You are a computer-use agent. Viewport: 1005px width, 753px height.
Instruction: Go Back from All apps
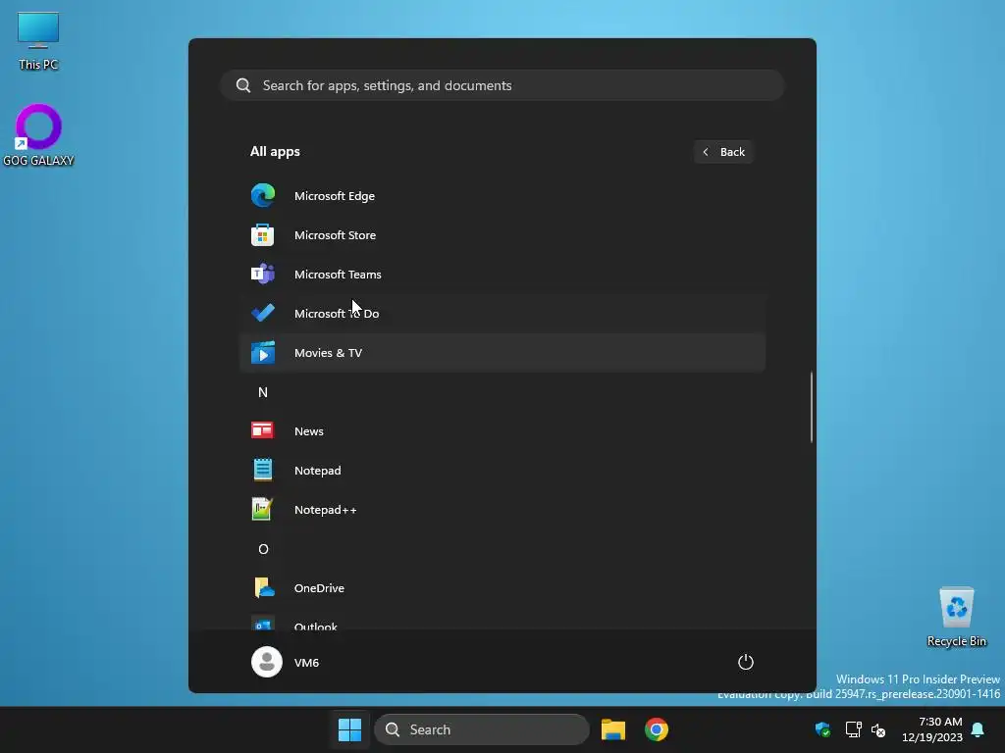coord(723,152)
